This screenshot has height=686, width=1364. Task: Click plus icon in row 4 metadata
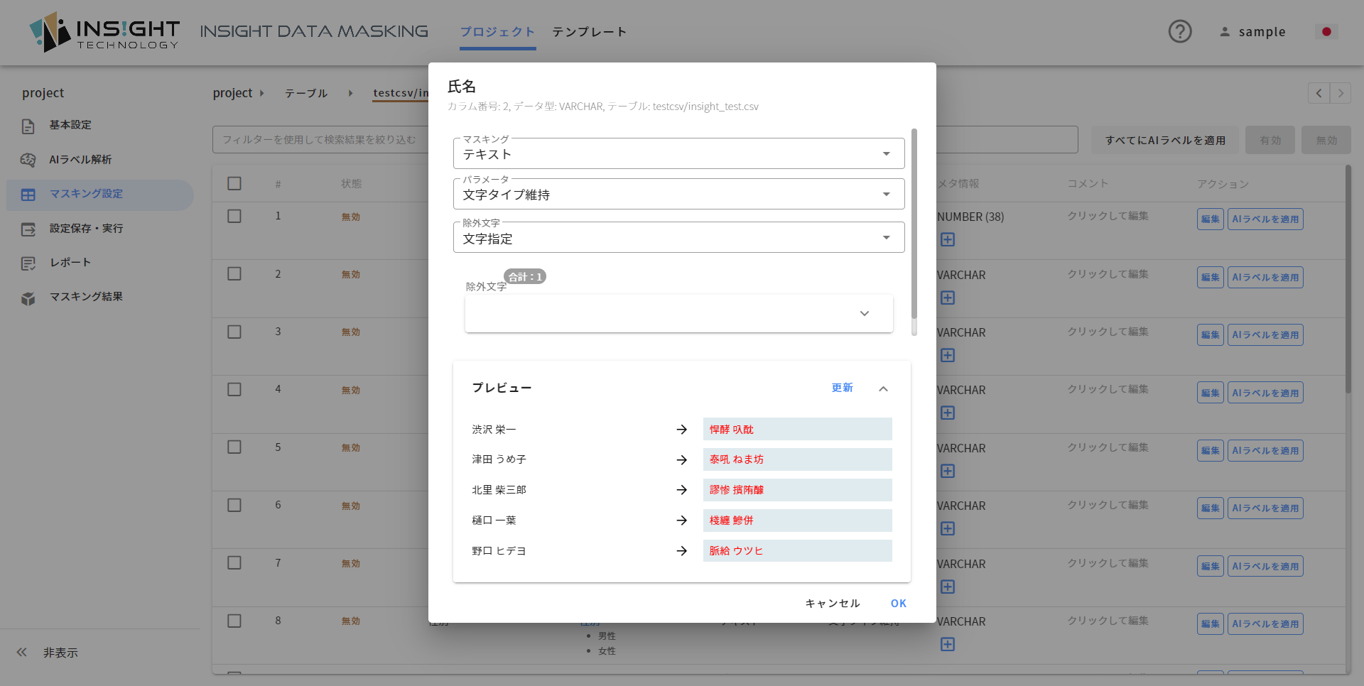(948, 413)
